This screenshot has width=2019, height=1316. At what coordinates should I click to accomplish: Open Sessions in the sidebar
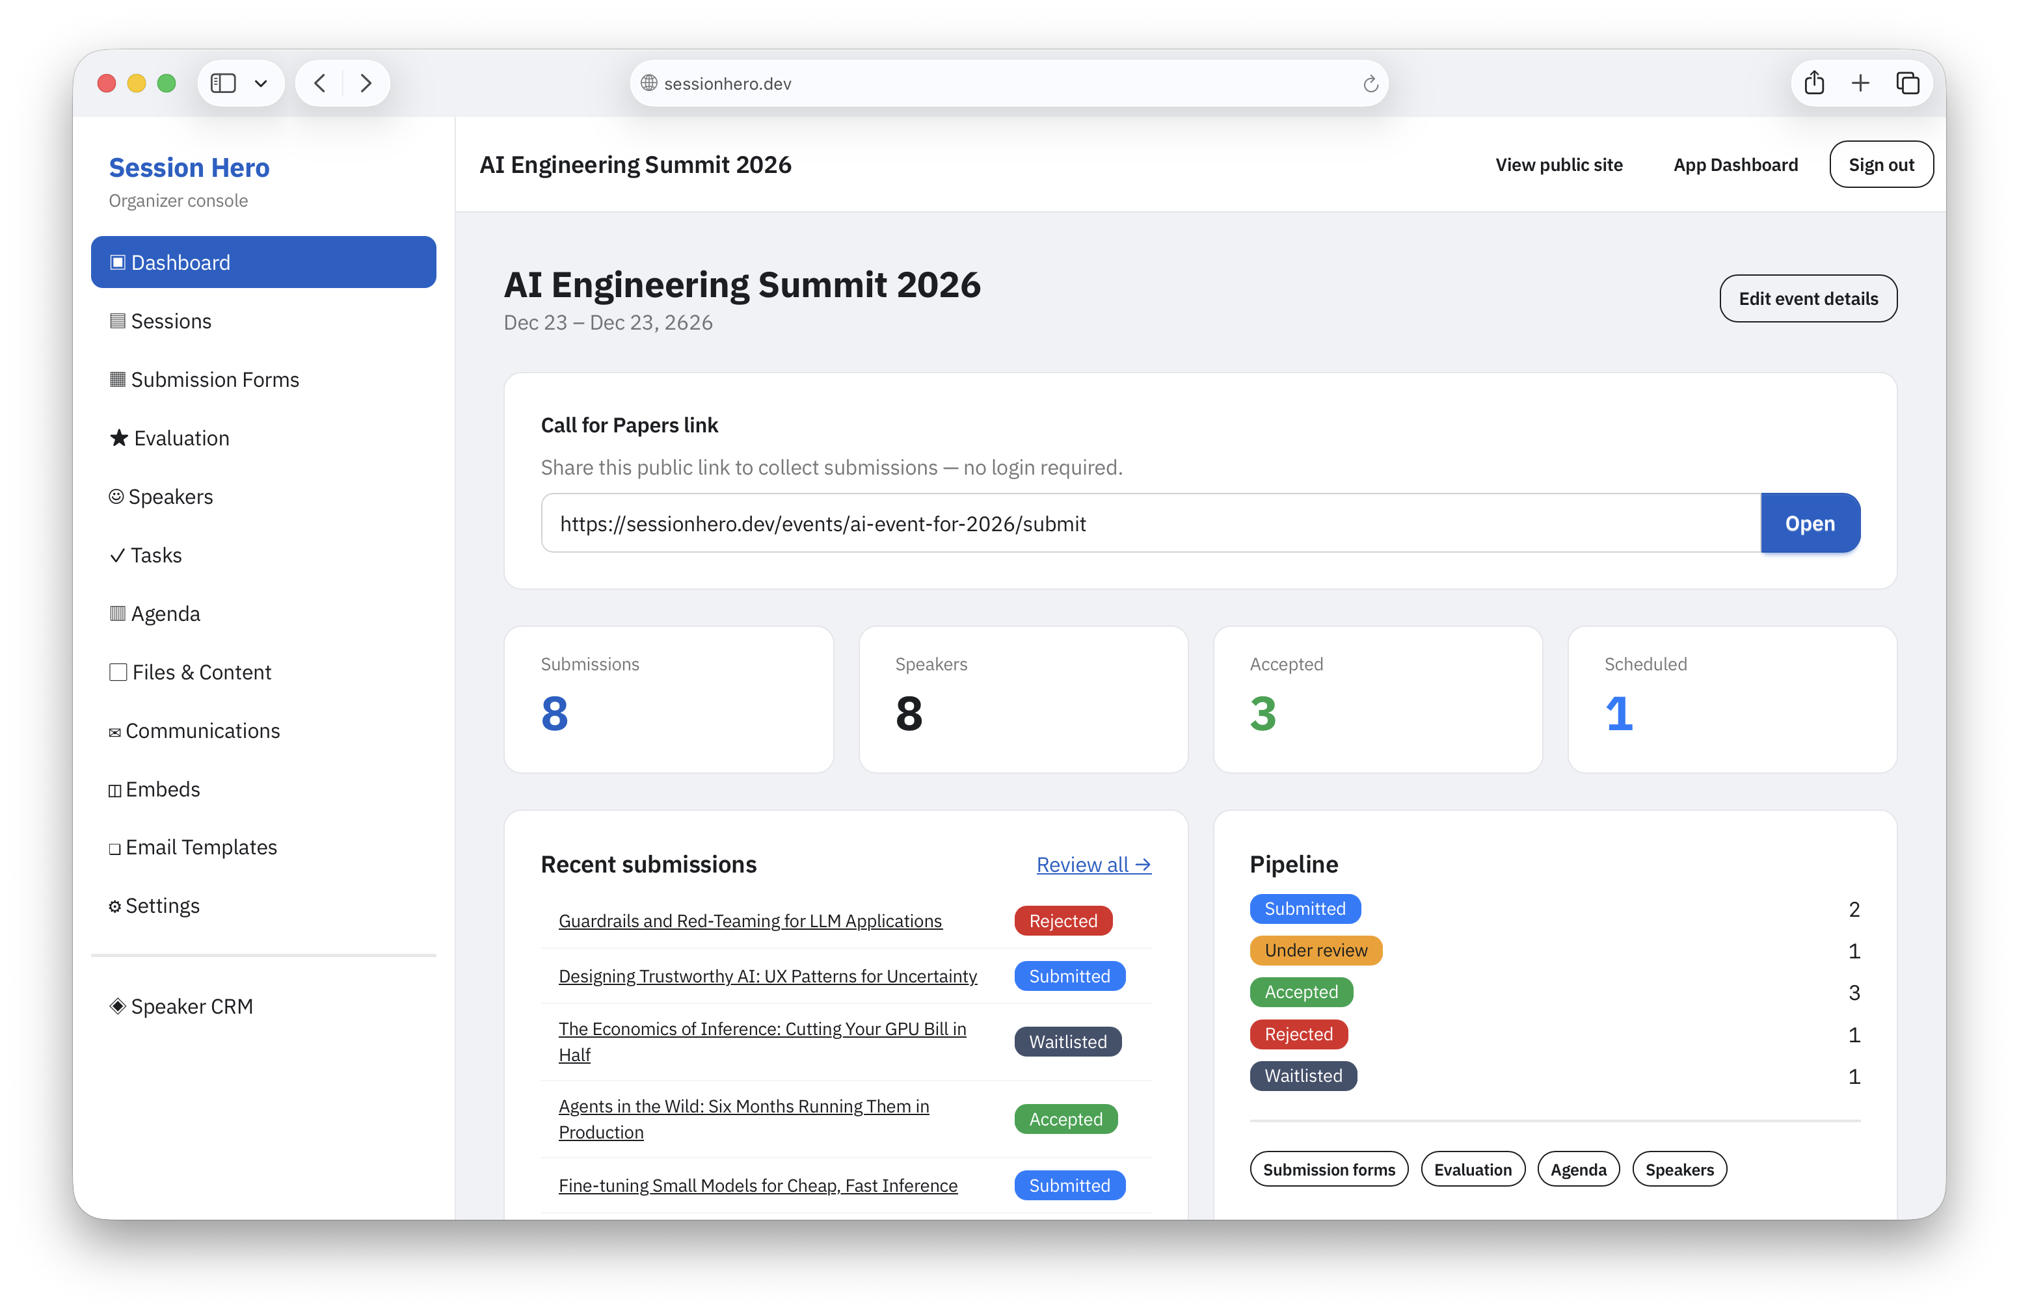point(264,321)
